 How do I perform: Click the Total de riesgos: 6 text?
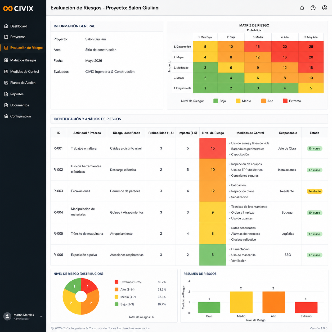[141, 317]
